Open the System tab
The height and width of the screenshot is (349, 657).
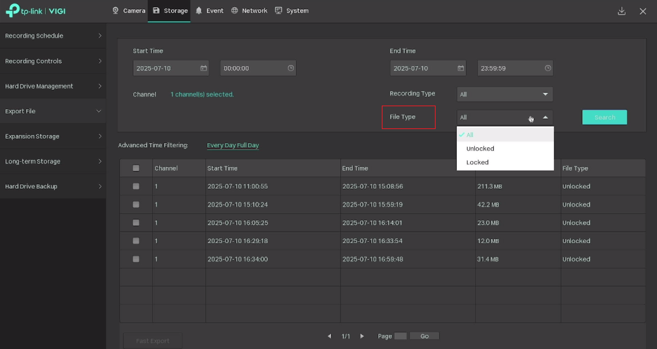291,11
